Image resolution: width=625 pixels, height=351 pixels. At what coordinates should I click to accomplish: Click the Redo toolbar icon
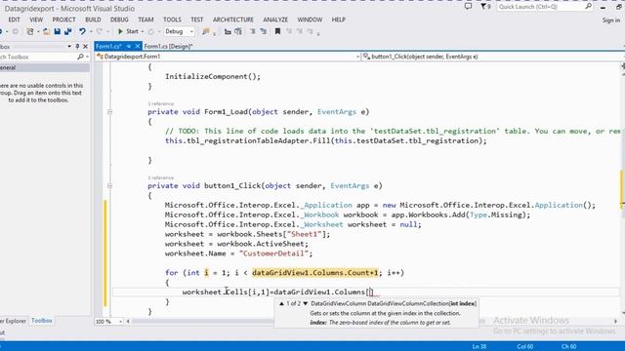pos(100,31)
